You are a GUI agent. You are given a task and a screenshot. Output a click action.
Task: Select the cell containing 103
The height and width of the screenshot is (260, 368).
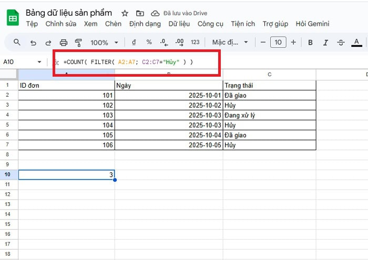[66, 115]
